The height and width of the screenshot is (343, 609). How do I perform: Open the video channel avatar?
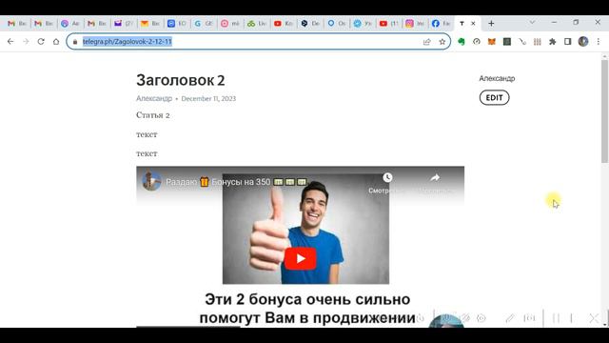151,181
